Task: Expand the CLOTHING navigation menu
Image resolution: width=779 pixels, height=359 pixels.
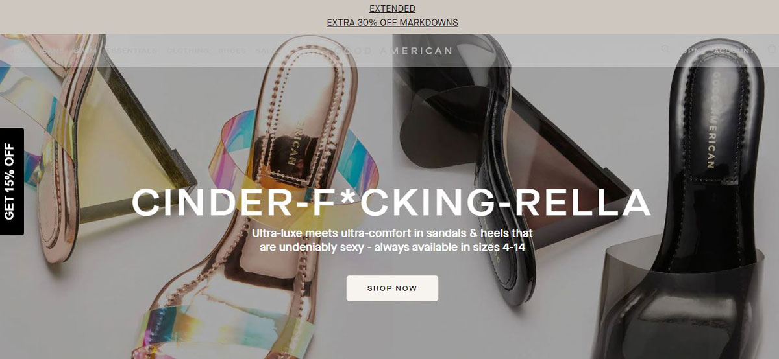Action: click(x=188, y=51)
